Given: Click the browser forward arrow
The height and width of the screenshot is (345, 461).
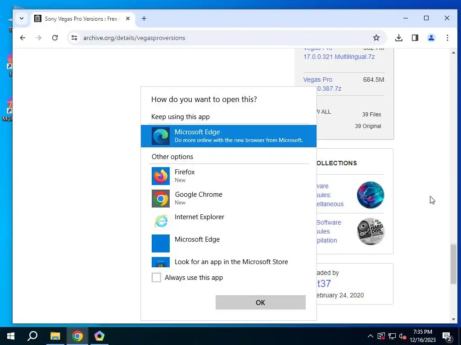Looking at the screenshot, I should point(39,38).
